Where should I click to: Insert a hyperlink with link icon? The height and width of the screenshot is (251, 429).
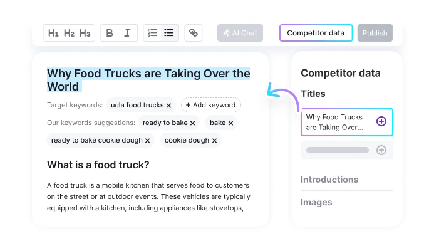(193, 33)
